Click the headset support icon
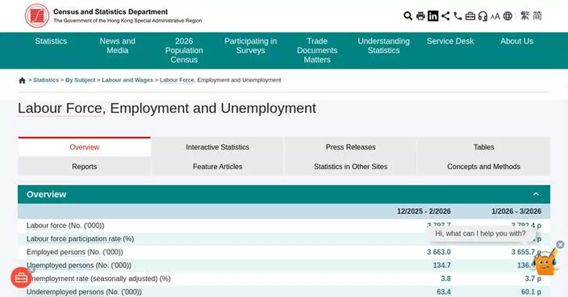Image resolution: width=568 pixels, height=297 pixels. pos(483,16)
